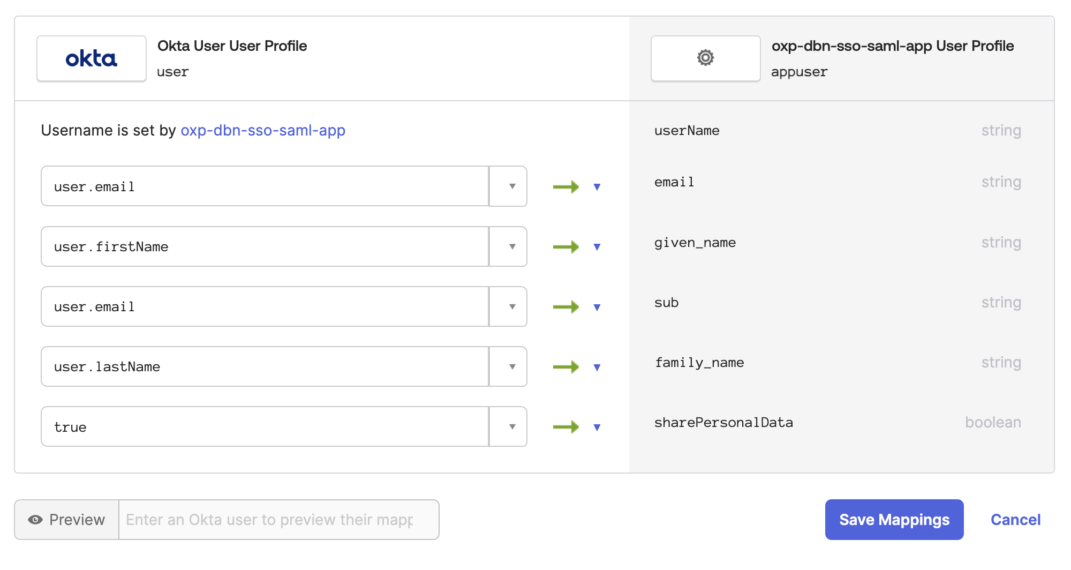Viewport: 1071px width, 570px height.
Task: Click the gear icon for the app profile
Action: pyautogui.click(x=705, y=58)
